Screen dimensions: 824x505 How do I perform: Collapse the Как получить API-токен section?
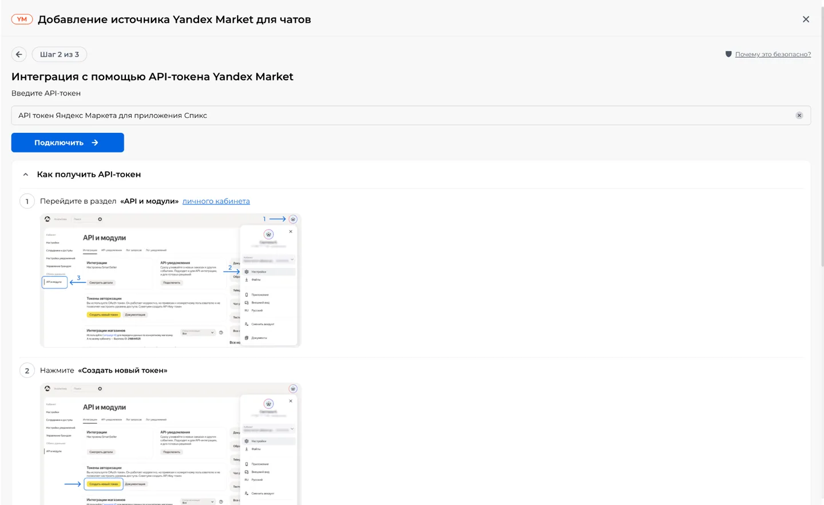pos(26,175)
